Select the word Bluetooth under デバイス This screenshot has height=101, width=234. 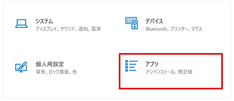click(x=156, y=29)
